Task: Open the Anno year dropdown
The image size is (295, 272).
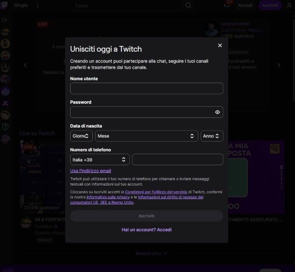Action: pyautogui.click(x=212, y=136)
